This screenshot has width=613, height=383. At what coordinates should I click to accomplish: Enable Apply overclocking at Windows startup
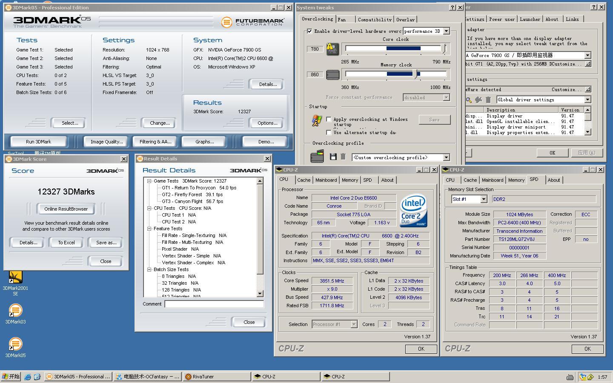329,120
